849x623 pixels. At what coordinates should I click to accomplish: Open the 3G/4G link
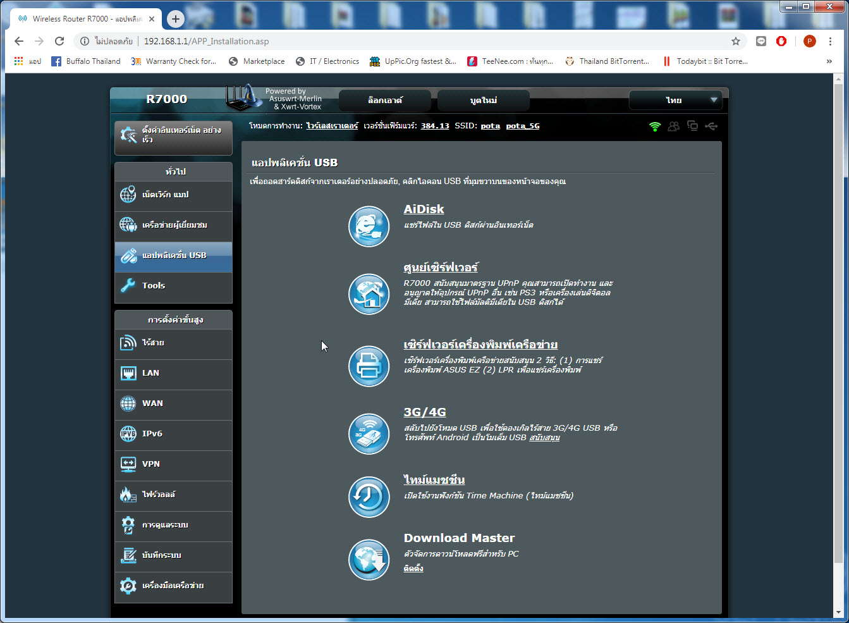425,412
